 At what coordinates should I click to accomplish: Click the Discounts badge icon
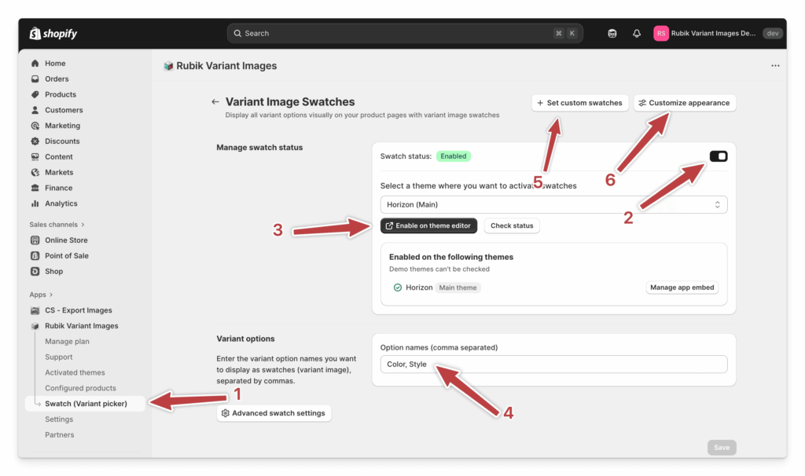(x=35, y=141)
